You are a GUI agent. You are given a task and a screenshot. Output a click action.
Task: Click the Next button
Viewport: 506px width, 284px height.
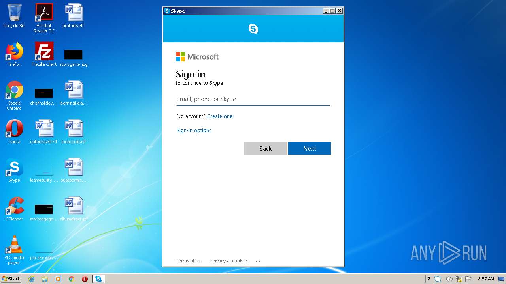[310, 148]
